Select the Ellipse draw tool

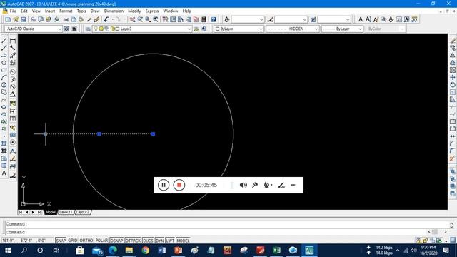(x=4, y=107)
